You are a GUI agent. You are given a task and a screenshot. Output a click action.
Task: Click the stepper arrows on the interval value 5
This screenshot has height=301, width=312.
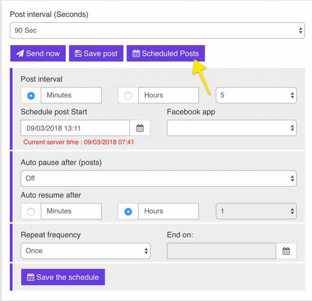292,95
